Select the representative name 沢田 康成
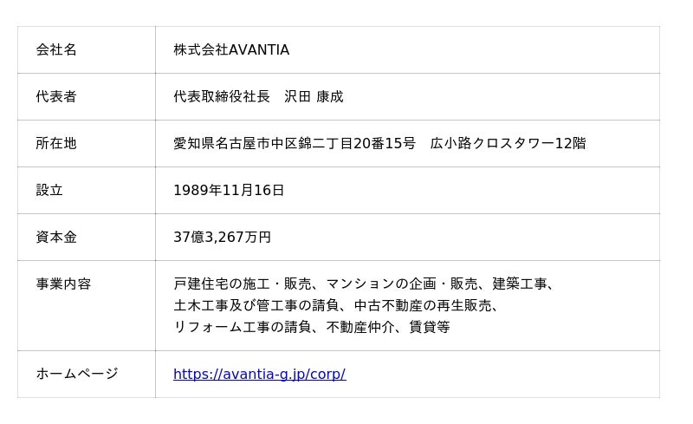The width and height of the screenshot is (693, 424). (x=314, y=97)
